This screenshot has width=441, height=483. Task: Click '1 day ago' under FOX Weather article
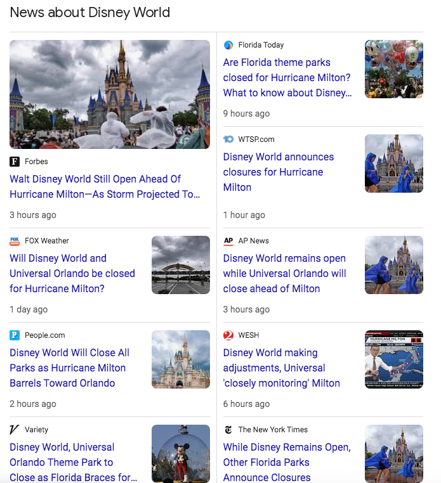pos(29,309)
